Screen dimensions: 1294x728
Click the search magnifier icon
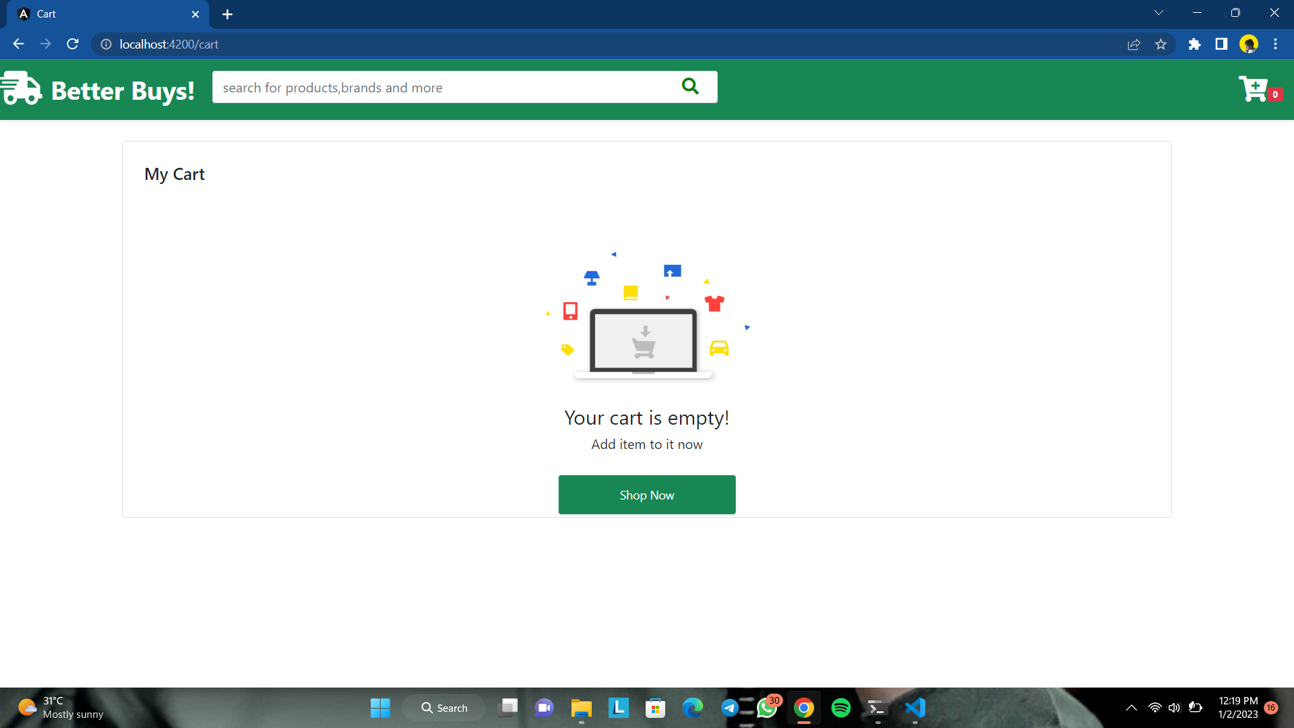[x=690, y=86]
